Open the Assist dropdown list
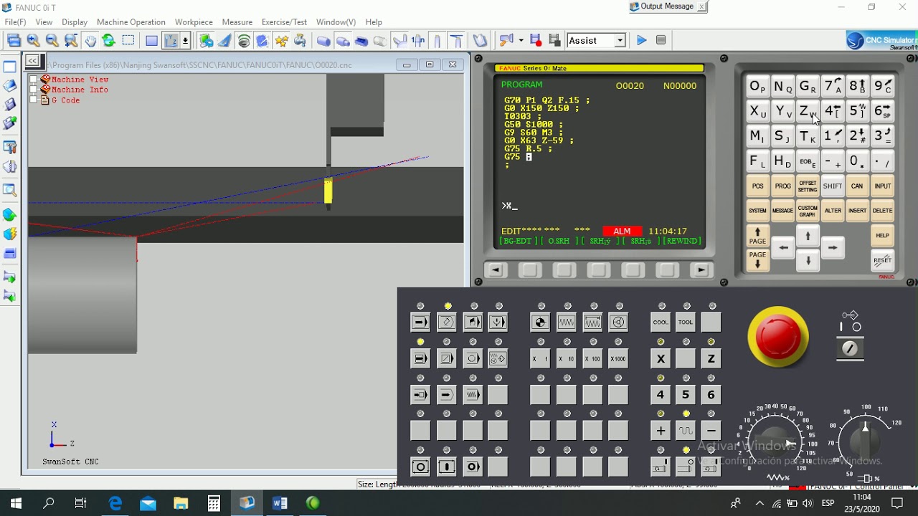The height and width of the screenshot is (516, 918). coord(620,41)
